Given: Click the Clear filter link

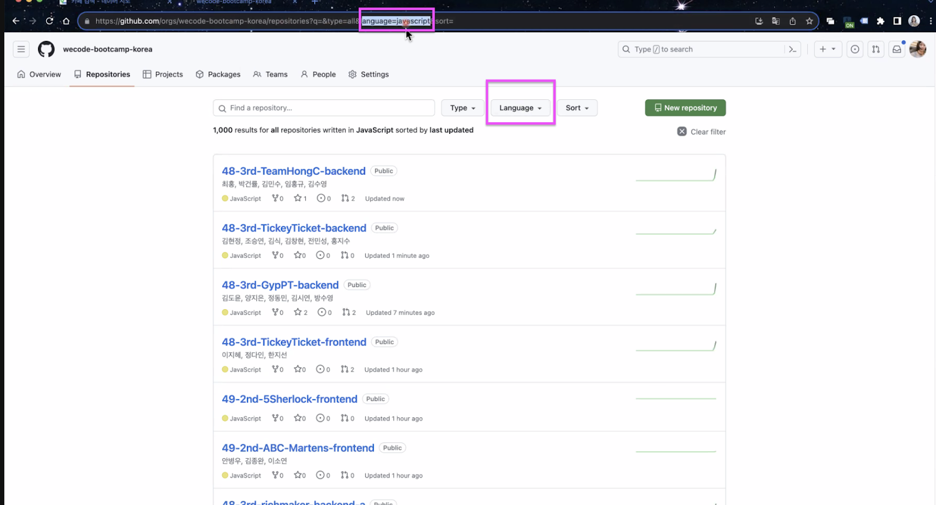Looking at the screenshot, I should (x=701, y=132).
